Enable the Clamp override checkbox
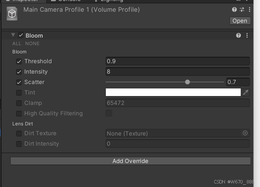 coord(19,103)
